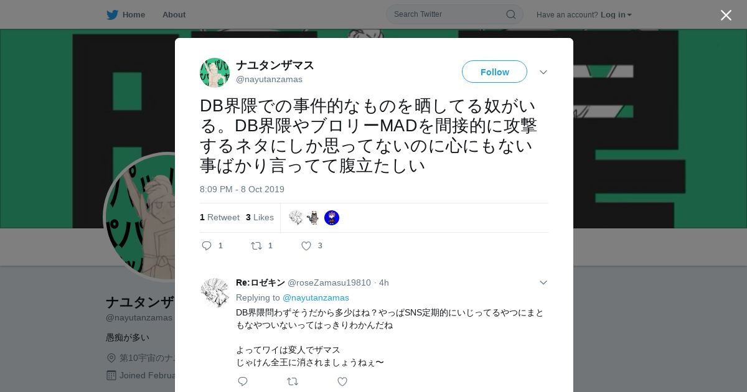
Task: Click the reply bubble icon on main tweet
Action: (207, 246)
